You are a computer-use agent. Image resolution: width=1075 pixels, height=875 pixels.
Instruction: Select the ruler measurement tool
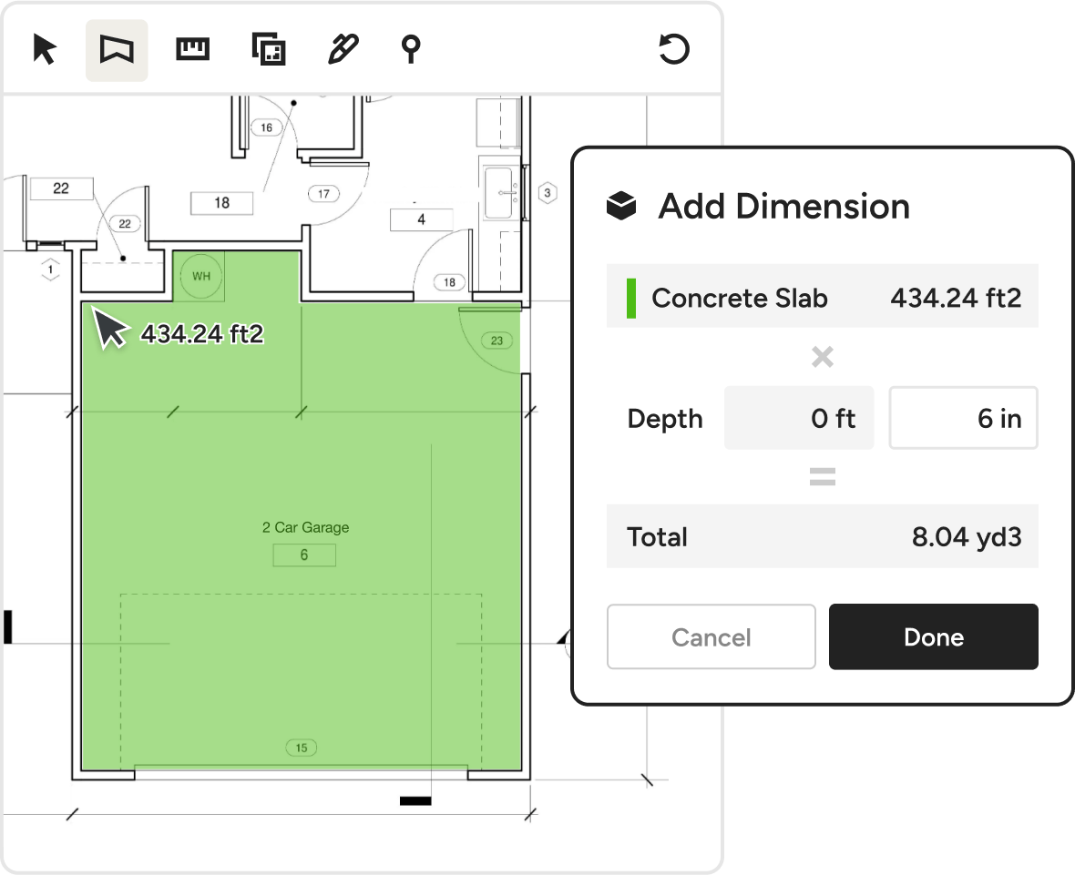tap(192, 49)
